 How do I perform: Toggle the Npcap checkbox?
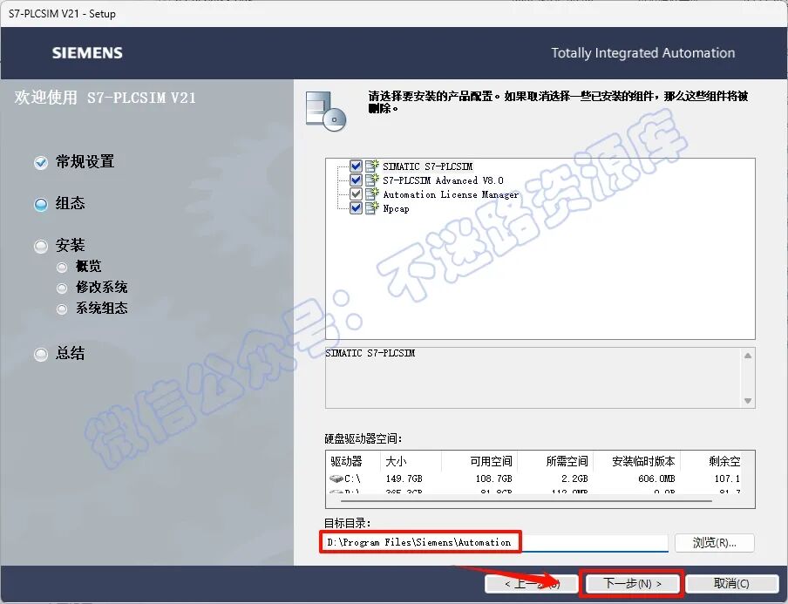(356, 208)
